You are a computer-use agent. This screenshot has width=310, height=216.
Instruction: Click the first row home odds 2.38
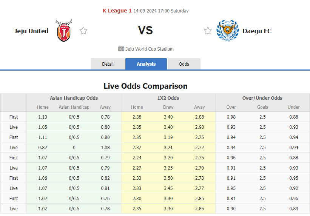(x=137, y=117)
